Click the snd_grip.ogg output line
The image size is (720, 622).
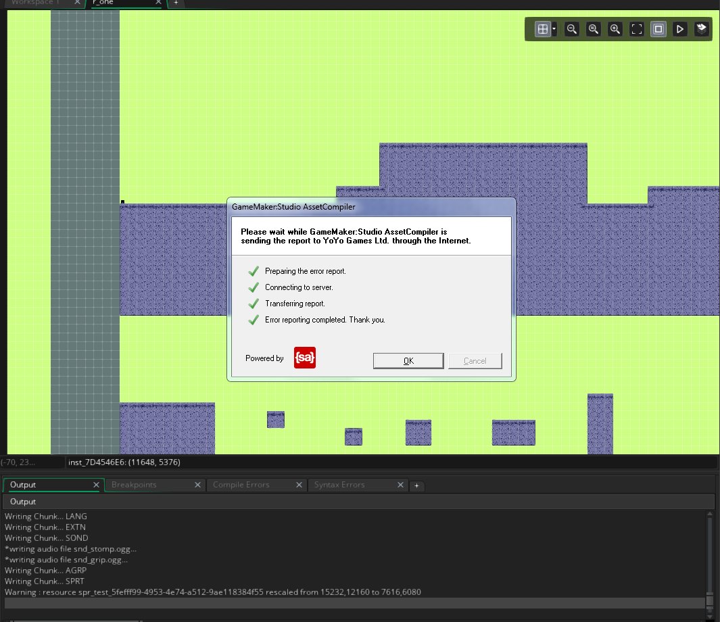tap(66, 560)
